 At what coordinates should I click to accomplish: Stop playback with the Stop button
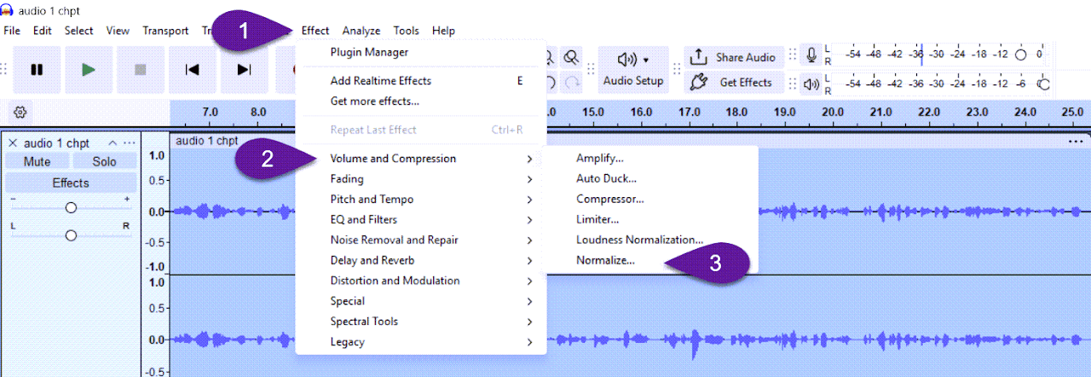point(141,70)
